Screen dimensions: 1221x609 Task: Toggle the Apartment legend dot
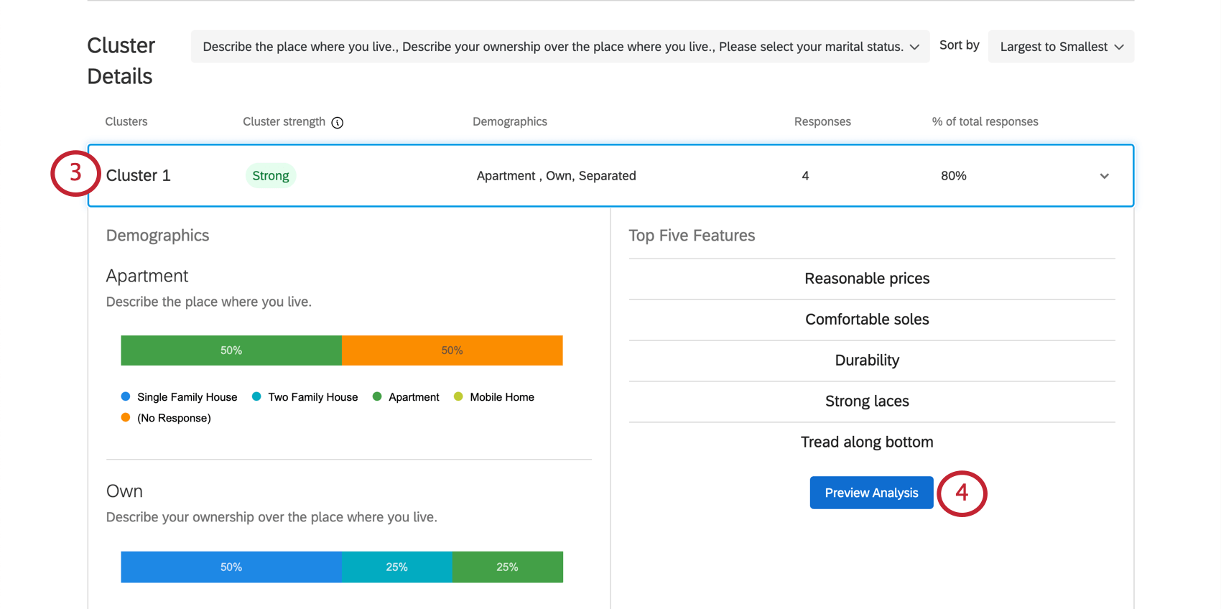click(x=377, y=396)
